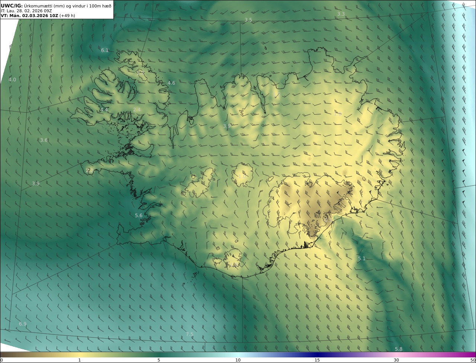Click the 7.5 value label
Viewport: 476px width, 363px height.
(190, 334)
